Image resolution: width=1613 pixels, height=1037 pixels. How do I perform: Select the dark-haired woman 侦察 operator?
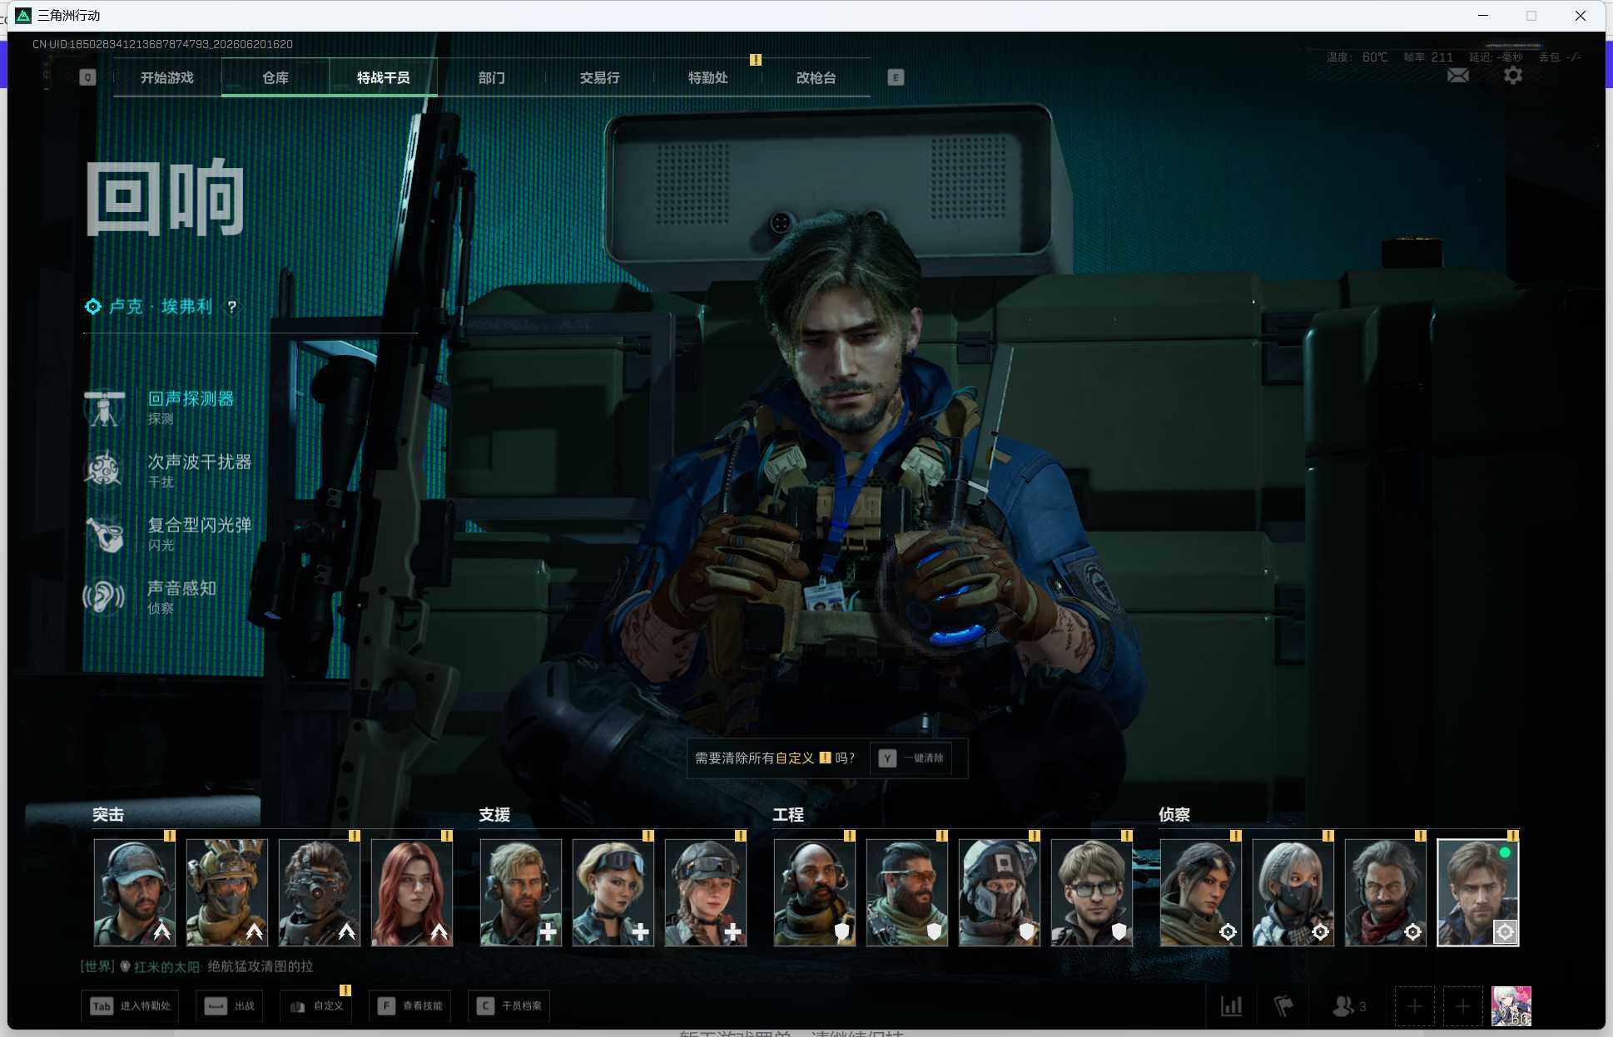[x=1201, y=892]
